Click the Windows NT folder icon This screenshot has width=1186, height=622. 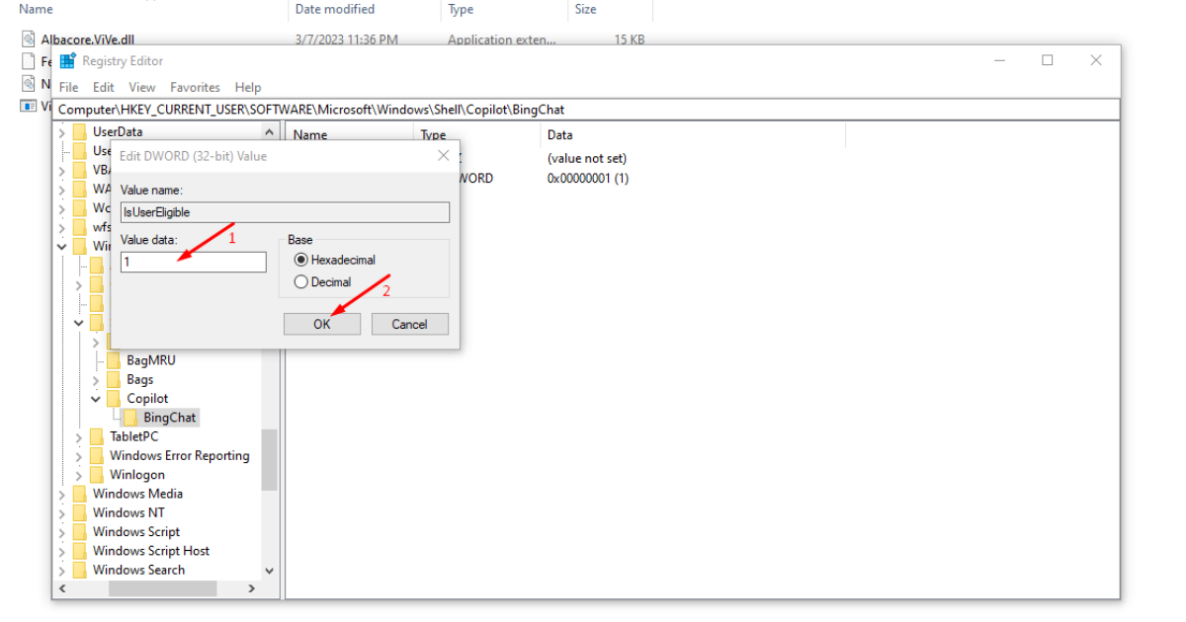pyautogui.click(x=79, y=512)
